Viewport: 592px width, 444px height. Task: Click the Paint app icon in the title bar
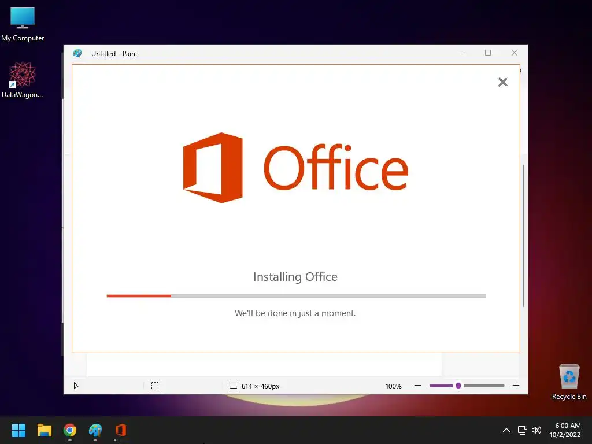tap(77, 53)
